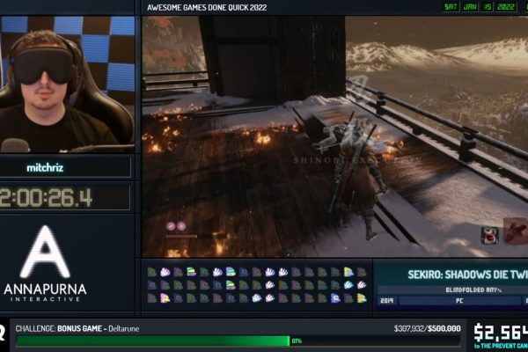Click the run timer showing 2:00:26.4
Image resolution: width=528 pixels, height=352 pixels.
[x=46, y=197]
